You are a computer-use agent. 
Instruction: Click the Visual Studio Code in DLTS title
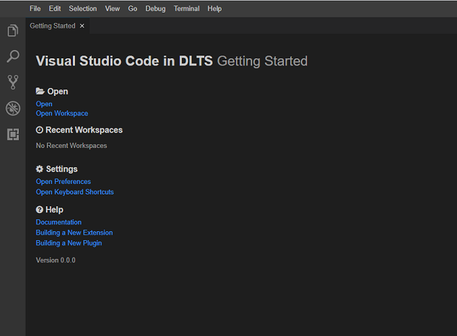point(124,61)
